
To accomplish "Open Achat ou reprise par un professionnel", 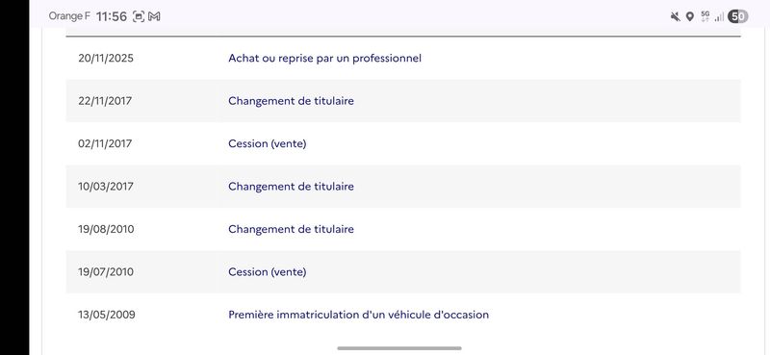I will point(324,58).
